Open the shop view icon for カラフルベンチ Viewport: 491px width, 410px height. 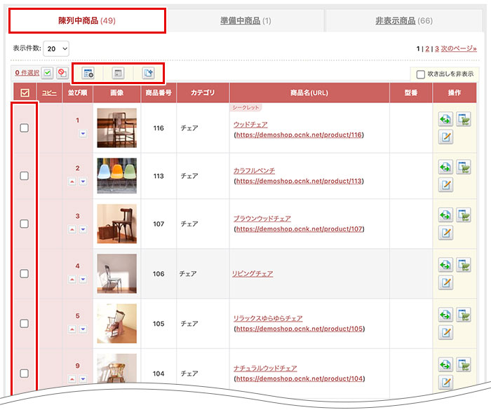coord(464,167)
